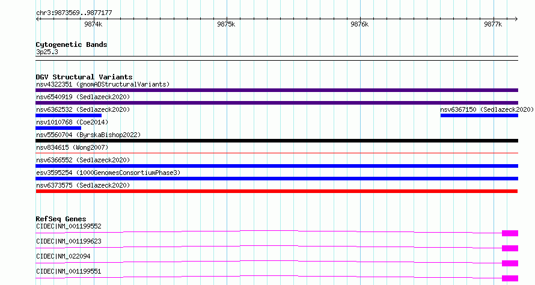Click label nsv6373575 (Sedlazeck2020)
The width and height of the screenshot is (535, 285).
83,185
